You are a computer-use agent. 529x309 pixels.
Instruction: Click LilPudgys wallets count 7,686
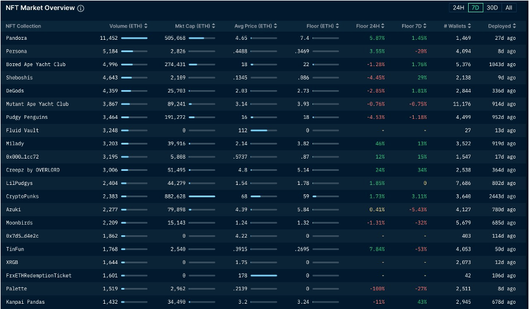point(463,183)
